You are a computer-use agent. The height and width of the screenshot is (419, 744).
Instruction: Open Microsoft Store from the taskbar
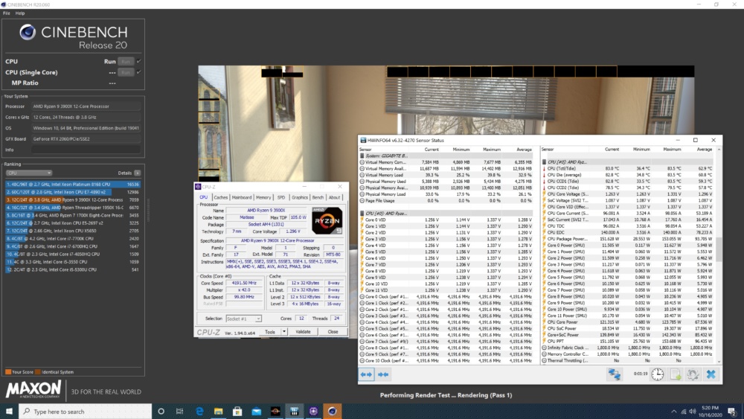[x=237, y=412]
